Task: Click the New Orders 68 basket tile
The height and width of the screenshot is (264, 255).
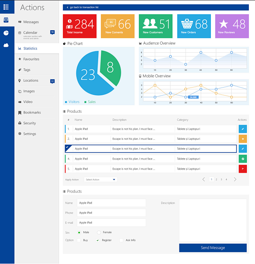Action: [x=194, y=26]
